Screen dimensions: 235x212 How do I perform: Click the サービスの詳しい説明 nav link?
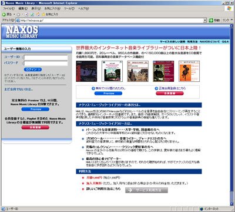(x=172, y=42)
